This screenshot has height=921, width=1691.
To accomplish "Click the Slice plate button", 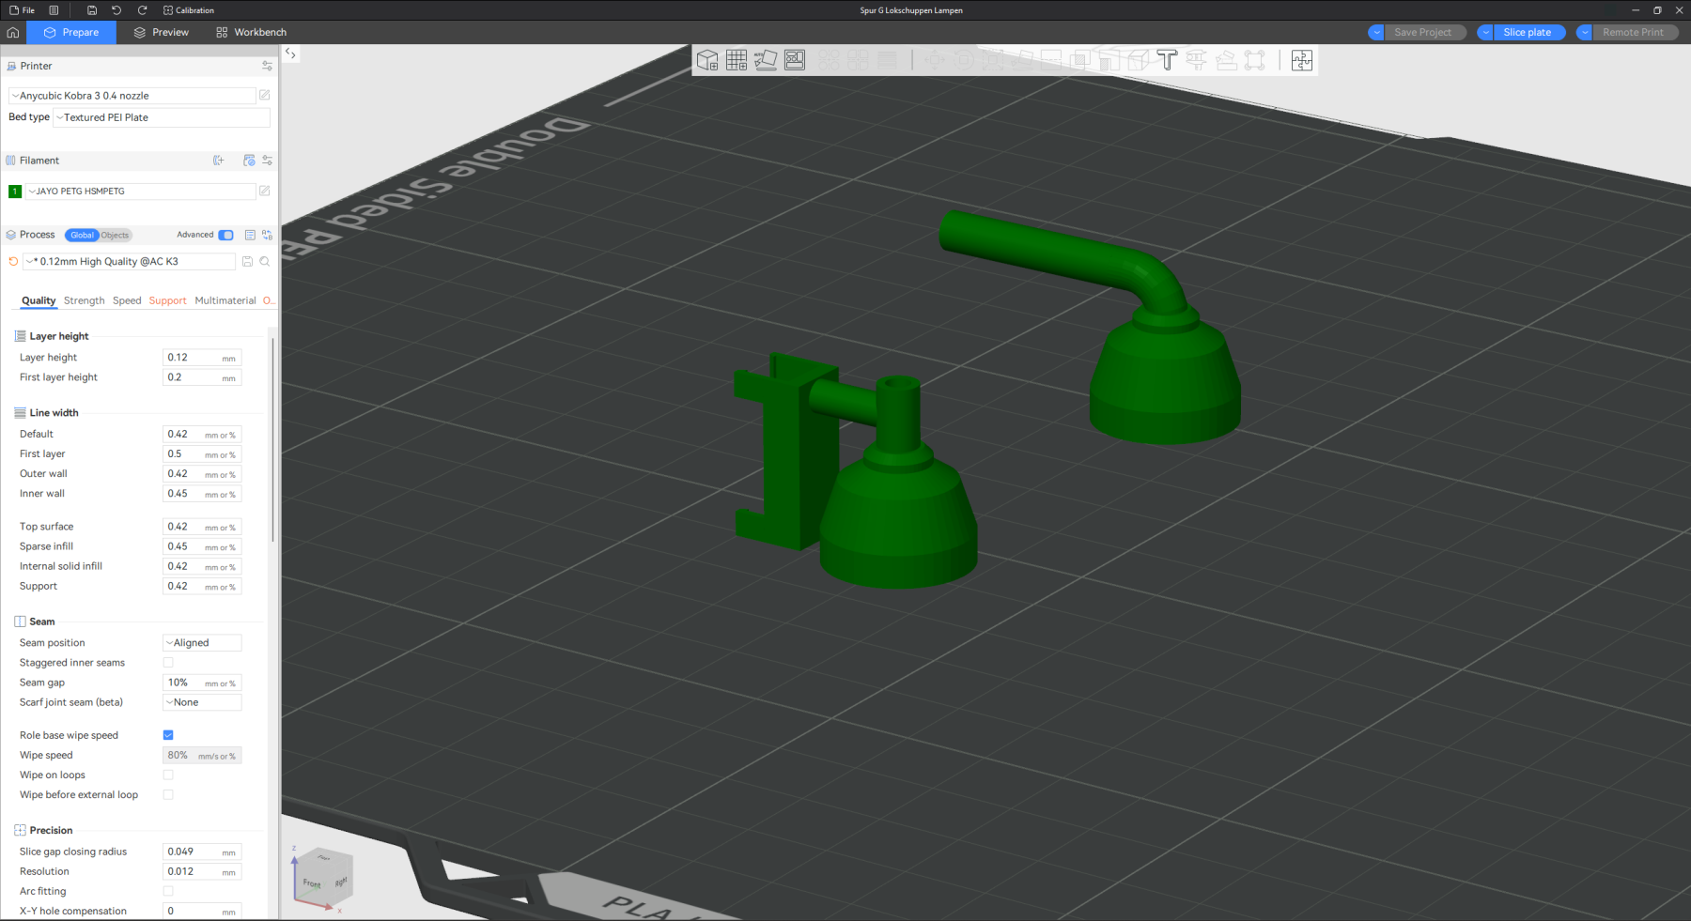I will click(x=1527, y=32).
